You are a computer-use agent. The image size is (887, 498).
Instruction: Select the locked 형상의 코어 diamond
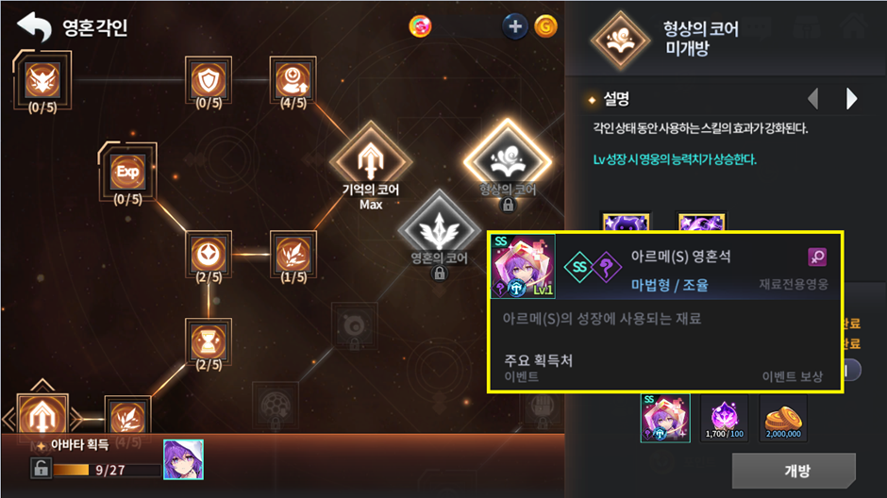tap(508, 160)
